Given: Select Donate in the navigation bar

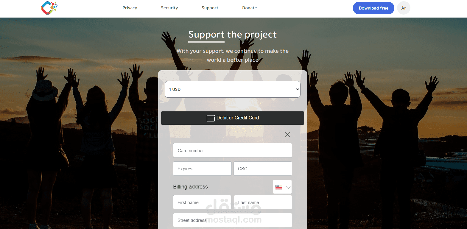Looking at the screenshot, I should (x=250, y=8).
